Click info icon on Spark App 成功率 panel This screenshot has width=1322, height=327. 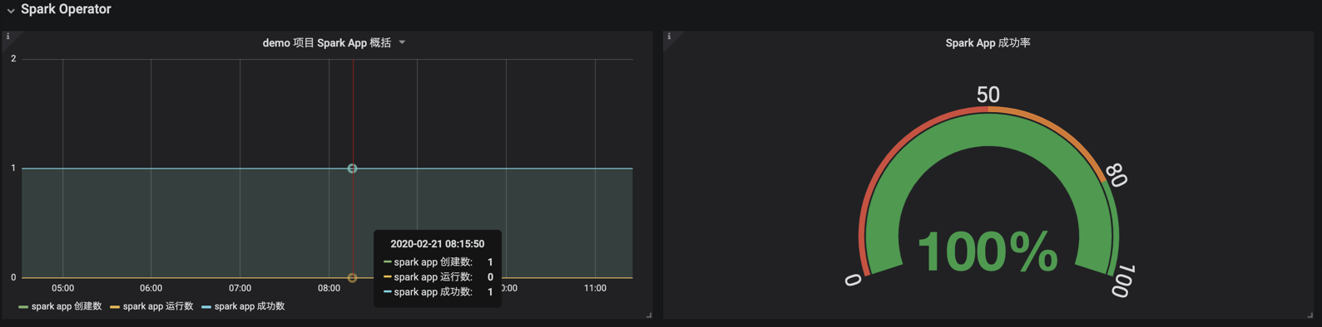(669, 37)
